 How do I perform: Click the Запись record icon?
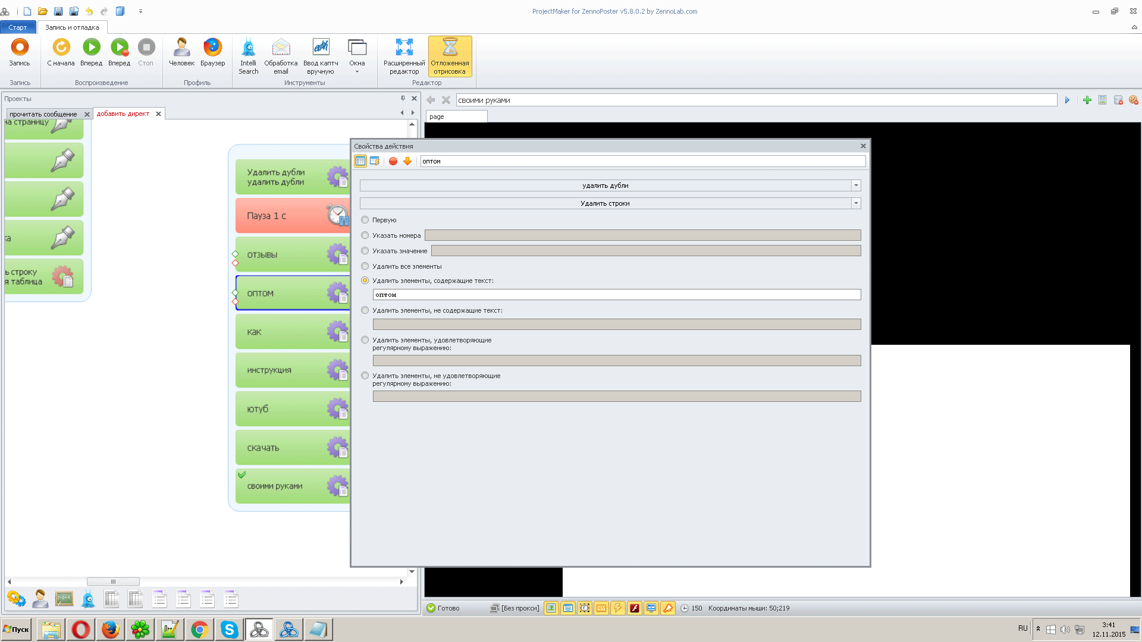pyautogui.click(x=20, y=48)
